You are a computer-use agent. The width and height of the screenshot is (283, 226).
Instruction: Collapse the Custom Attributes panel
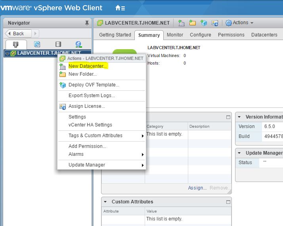(105, 202)
